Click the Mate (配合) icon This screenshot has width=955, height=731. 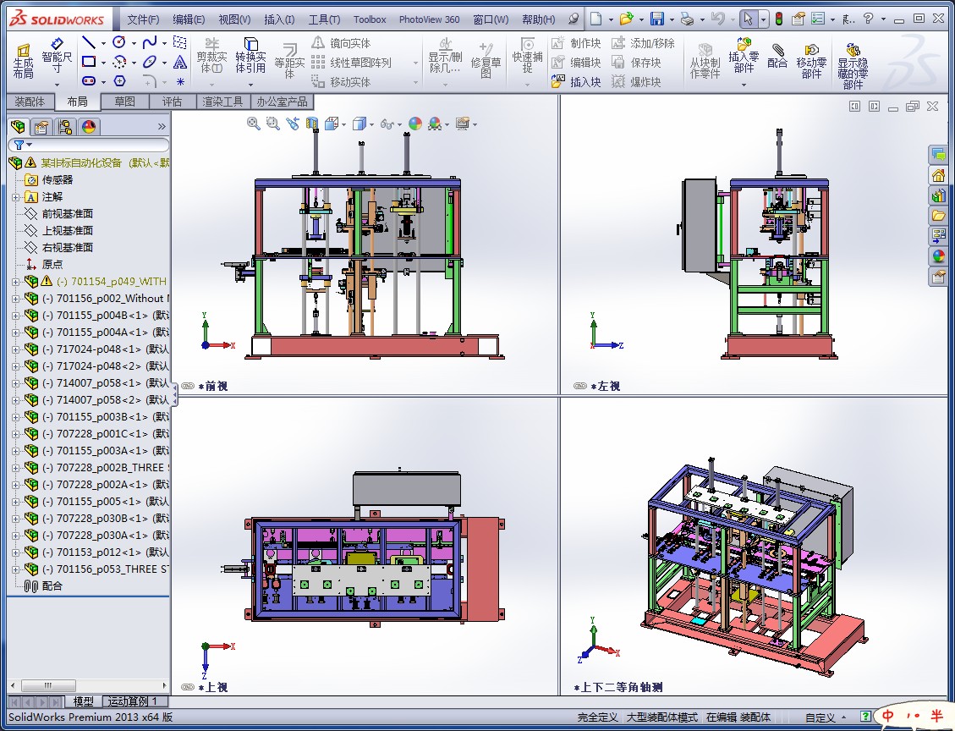[x=777, y=56]
